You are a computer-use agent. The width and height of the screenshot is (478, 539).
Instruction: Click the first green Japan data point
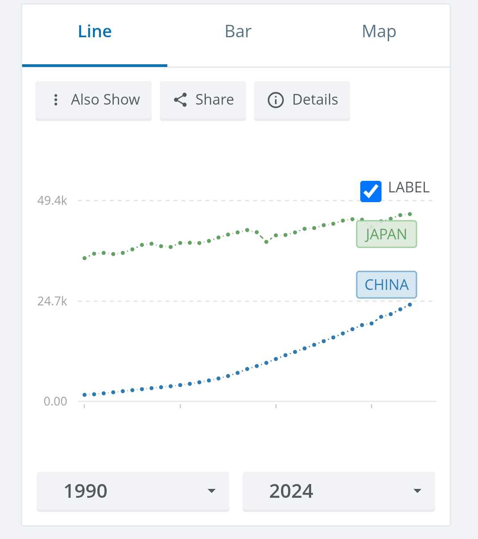click(85, 258)
